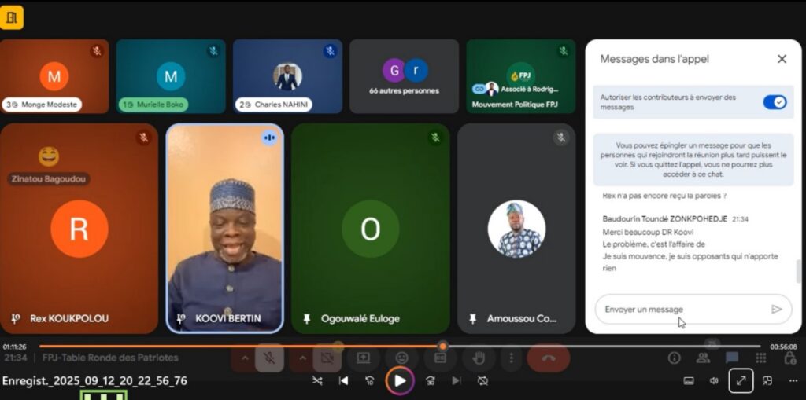Click the 66 autres personnes tile
This screenshot has width=806, height=400.
click(x=404, y=76)
